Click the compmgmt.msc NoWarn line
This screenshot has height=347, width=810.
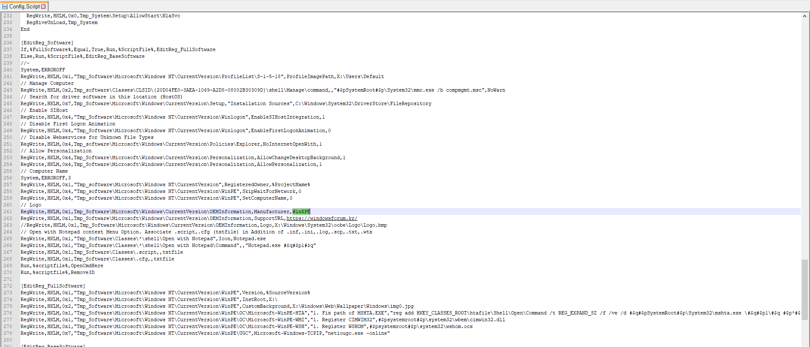[263, 90]
